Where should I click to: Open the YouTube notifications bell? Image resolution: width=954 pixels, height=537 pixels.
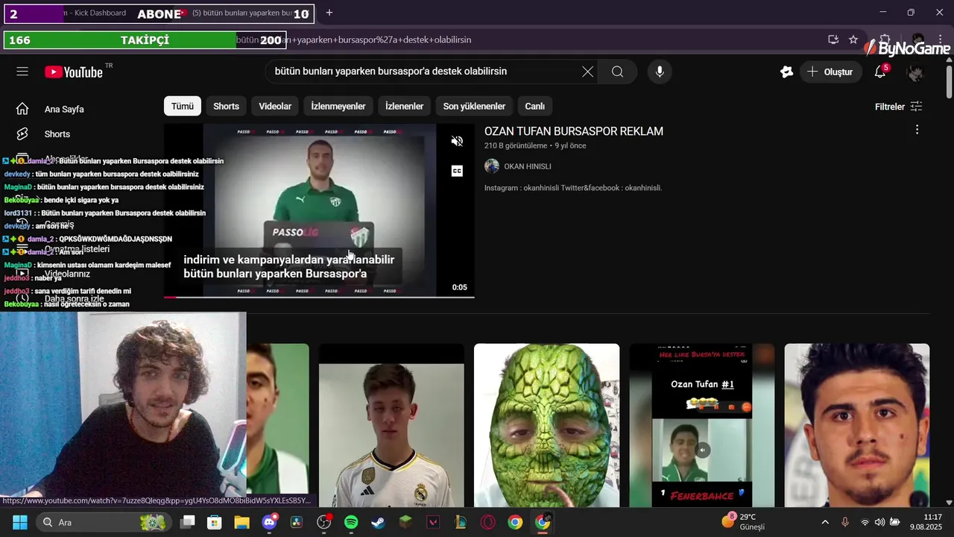(880, 72)
